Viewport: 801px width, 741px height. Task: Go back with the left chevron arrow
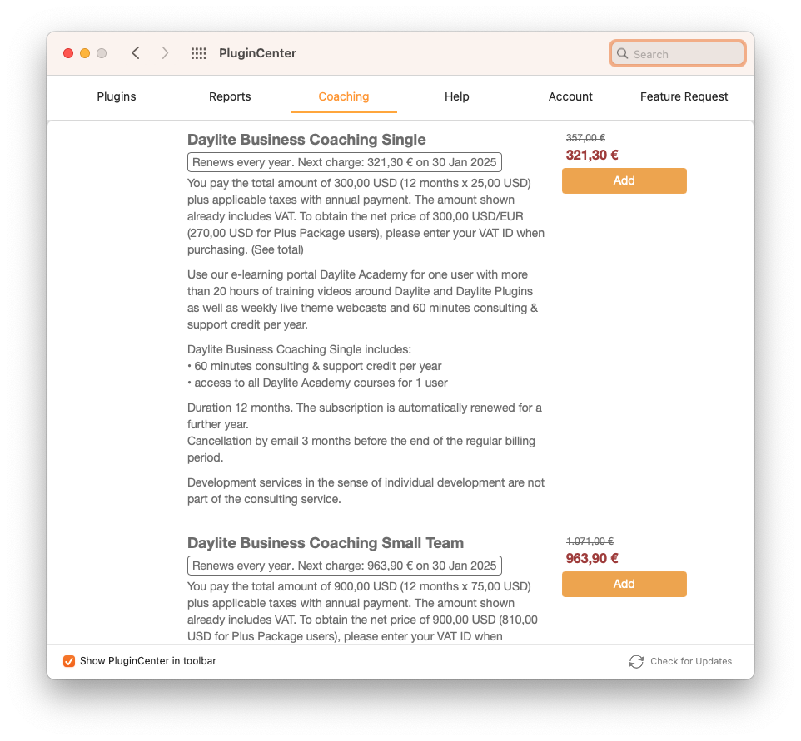coord(136,53)
